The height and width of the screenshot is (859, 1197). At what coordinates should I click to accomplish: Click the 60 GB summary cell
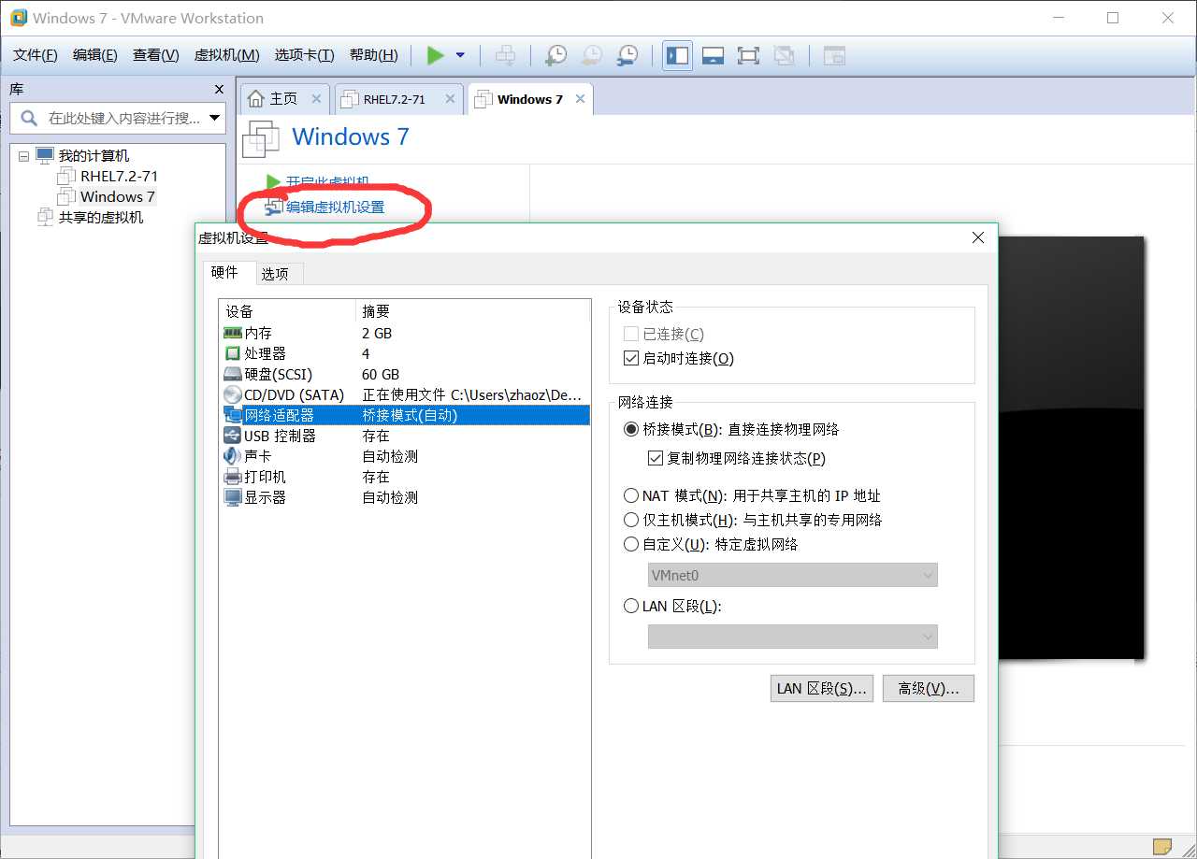coord(381,374)
